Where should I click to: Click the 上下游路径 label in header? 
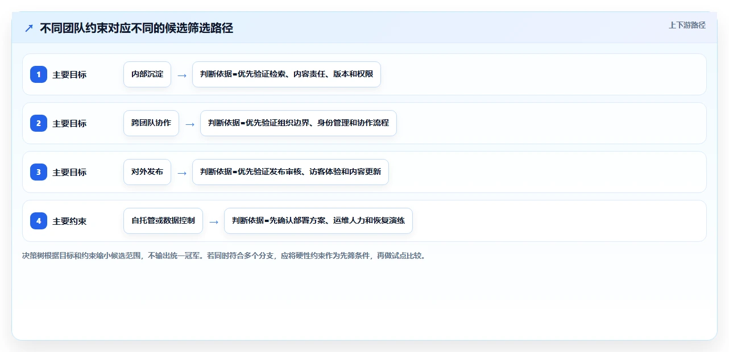(x=687, y=25)
